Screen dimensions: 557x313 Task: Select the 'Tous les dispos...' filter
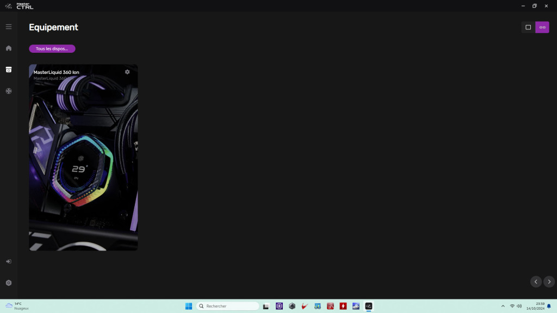click(52, 48)
